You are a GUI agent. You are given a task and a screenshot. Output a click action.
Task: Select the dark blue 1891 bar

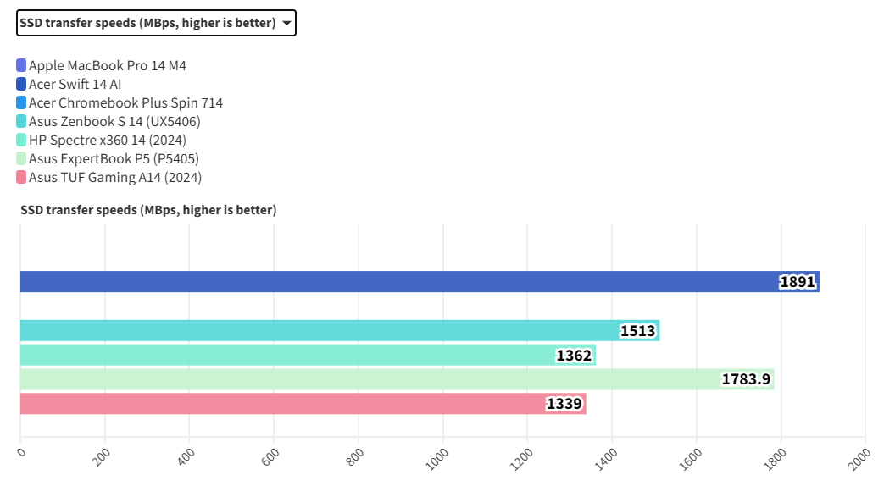(398, 282)
